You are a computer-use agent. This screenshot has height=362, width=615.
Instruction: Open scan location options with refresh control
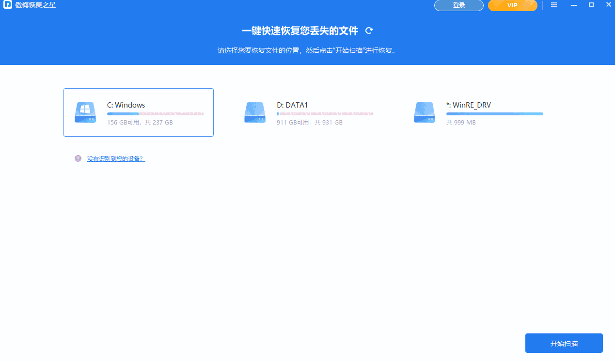click(x=369, y=30)
